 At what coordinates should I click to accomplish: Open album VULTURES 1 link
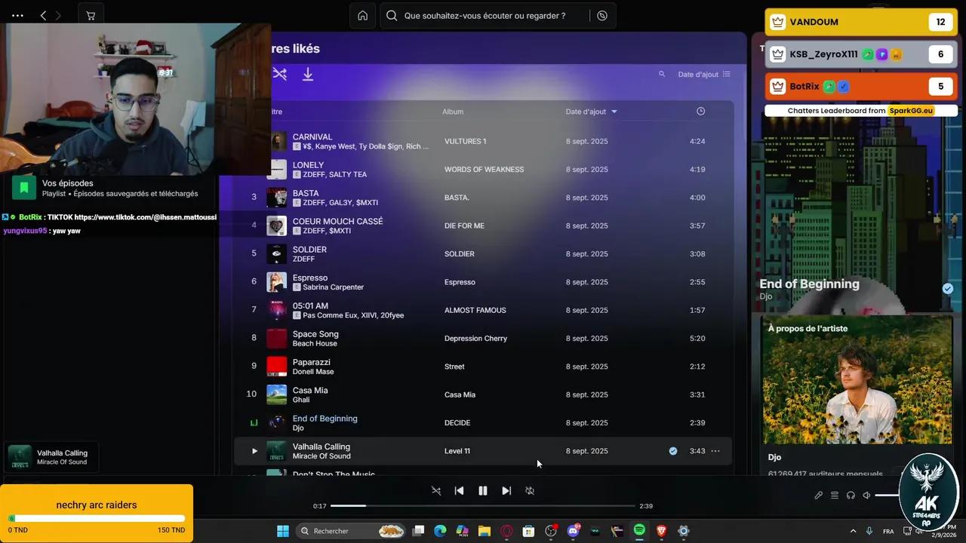tap(466, 142)
